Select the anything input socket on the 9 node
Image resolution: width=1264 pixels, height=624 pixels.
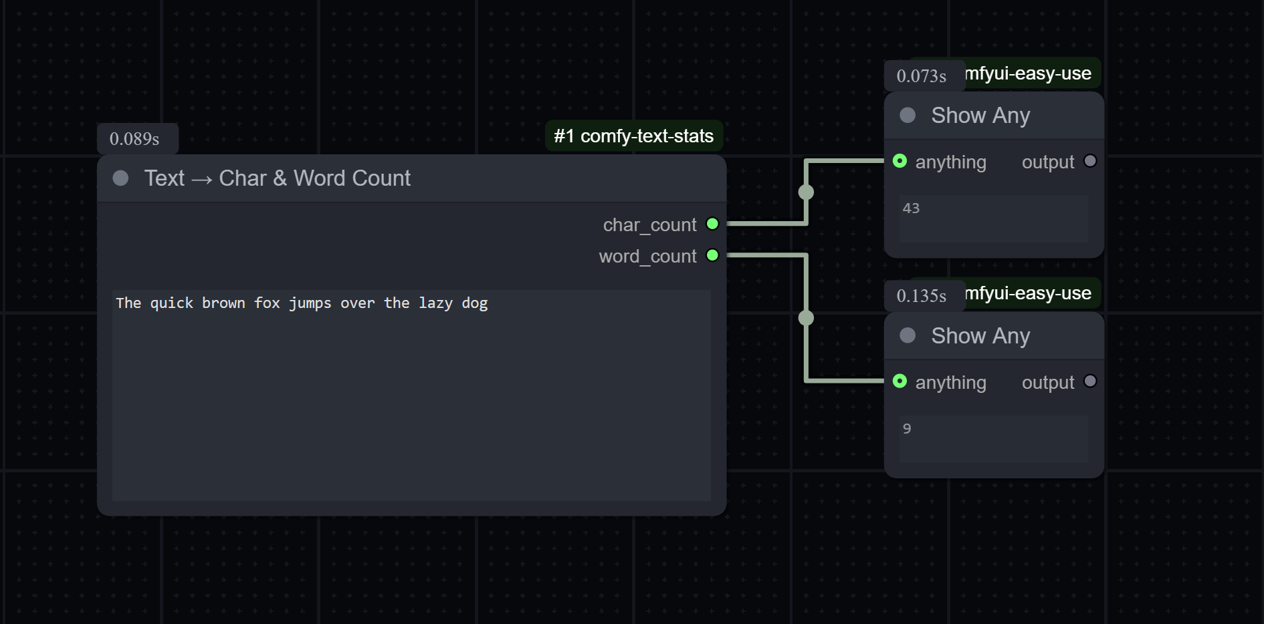(x=900, y=381)
